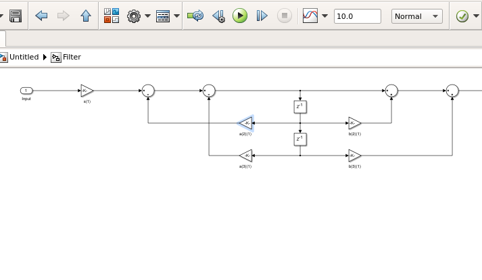Select Untitled in the breadcrumb path
This screenshot has width=482, height=280.
tap(24, 57)
